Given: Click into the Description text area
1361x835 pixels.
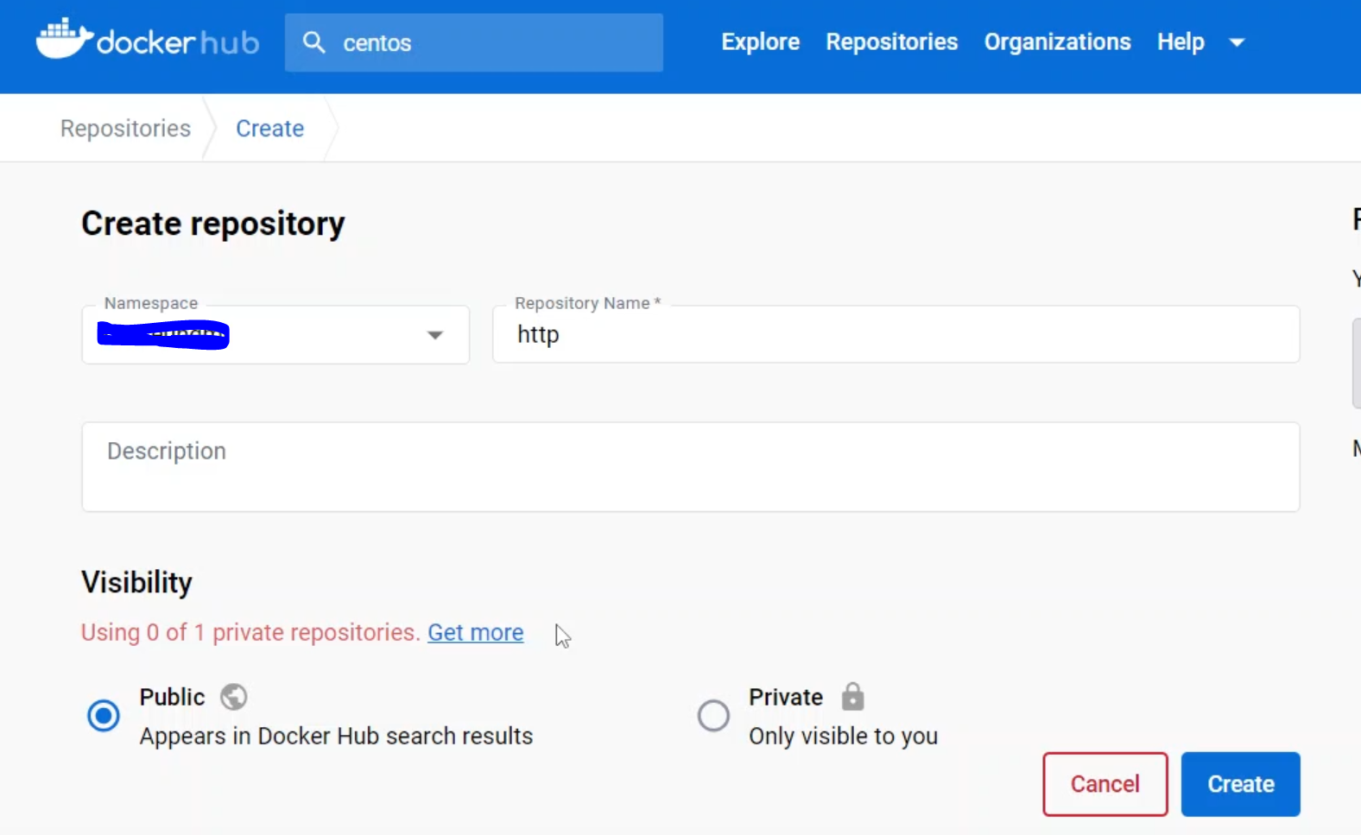Looking at the screenshot, I should click(x=691, y=467).
